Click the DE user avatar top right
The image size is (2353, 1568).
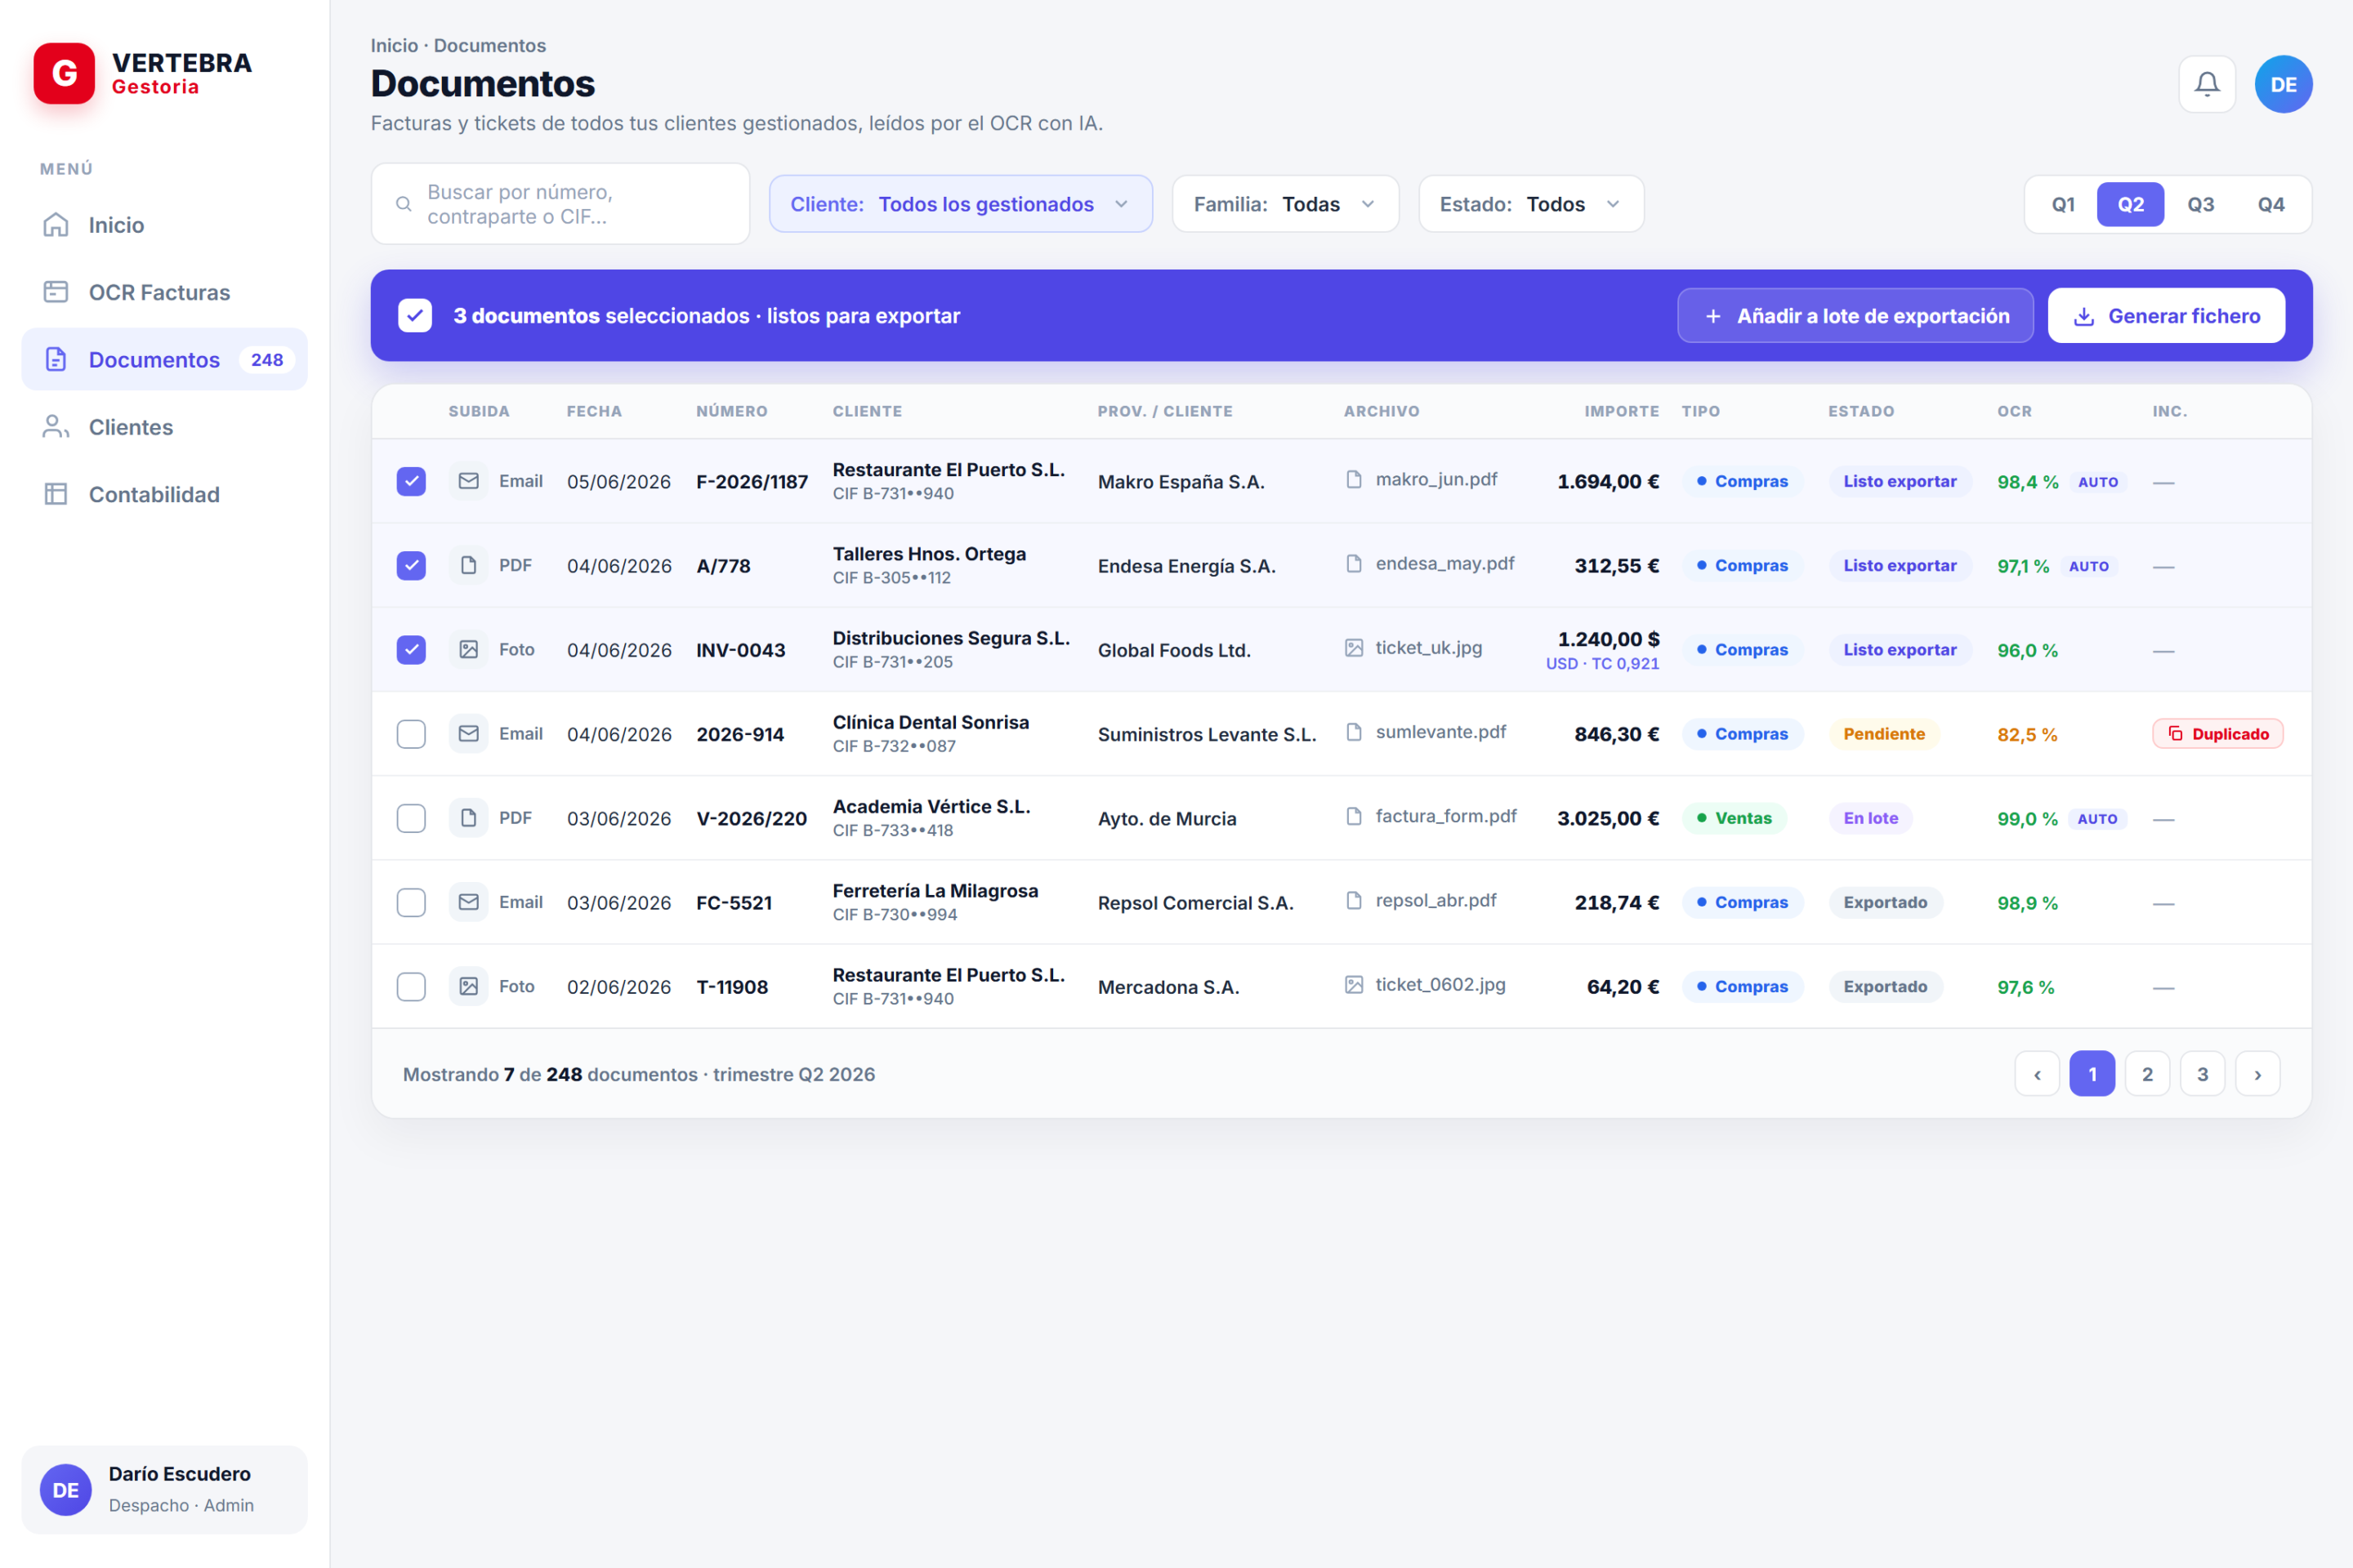[2283, 84]
